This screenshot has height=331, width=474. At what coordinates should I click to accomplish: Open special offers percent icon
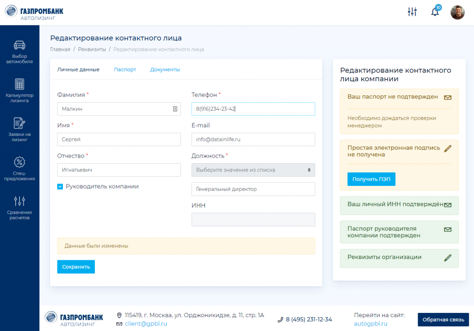(x=19, y=162)
